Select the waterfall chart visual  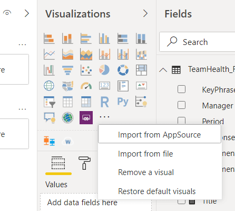49,70
